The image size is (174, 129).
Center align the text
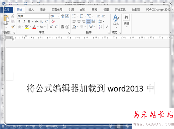[x=79, y=21]
